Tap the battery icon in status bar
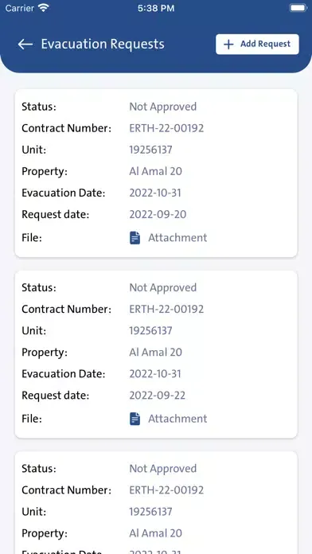Image resolution: width=312 pixels, height=554 pixels. (298, 8)
